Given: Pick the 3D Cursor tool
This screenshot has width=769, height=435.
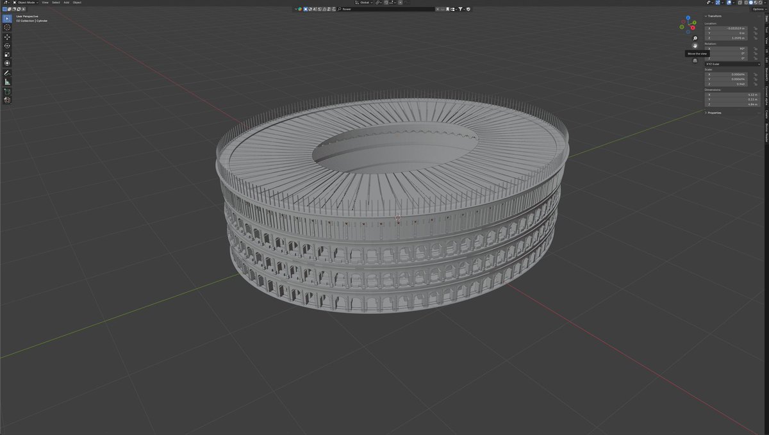Looking at the screenshot, I should pos(7,26).
